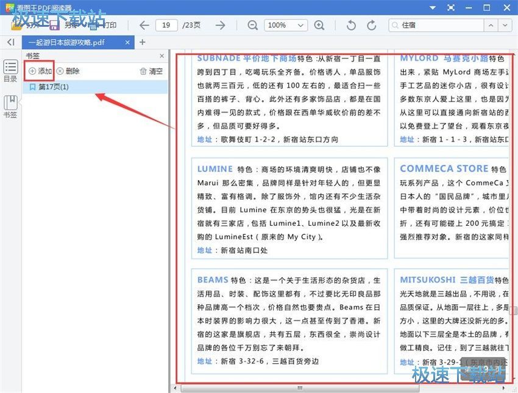Open a new tab with the plus button
Image resolution: width=518 pixels, height=393 pixels.
[x=143, y=42]
